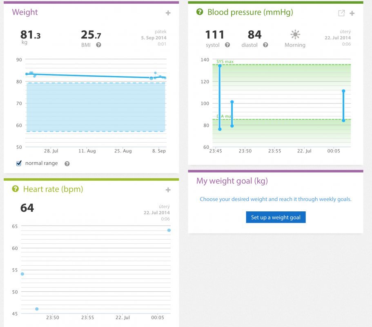The width and height of the screenshot is (372, 327).
Task: Open the Weight panel title
Action: coord(25,12)
